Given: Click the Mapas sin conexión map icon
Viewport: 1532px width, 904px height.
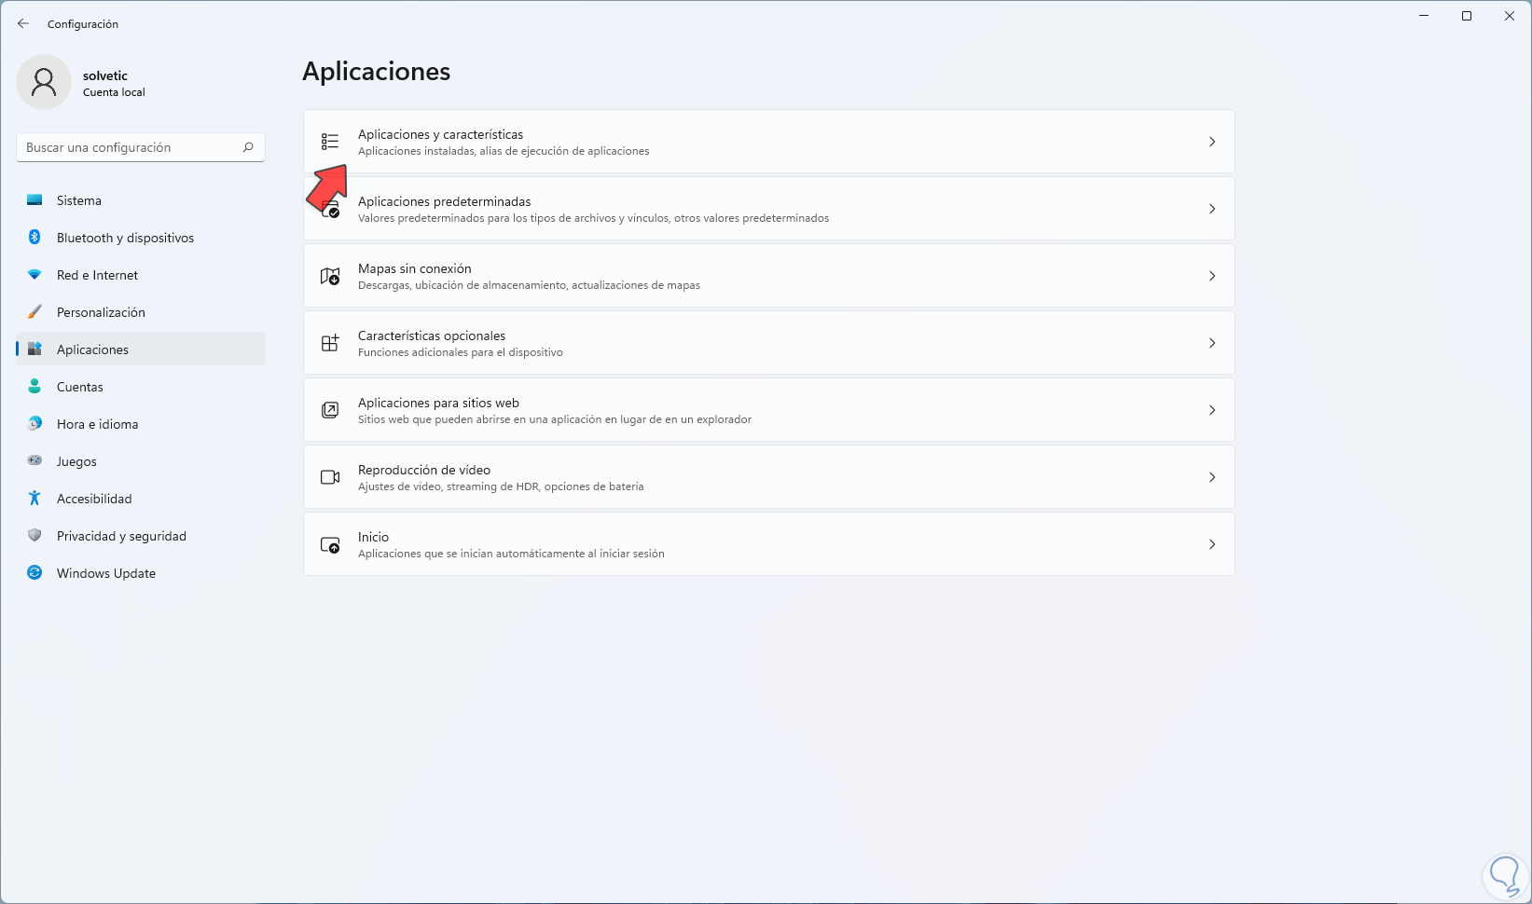Looking at the screenshot, I should click(330, 276).
